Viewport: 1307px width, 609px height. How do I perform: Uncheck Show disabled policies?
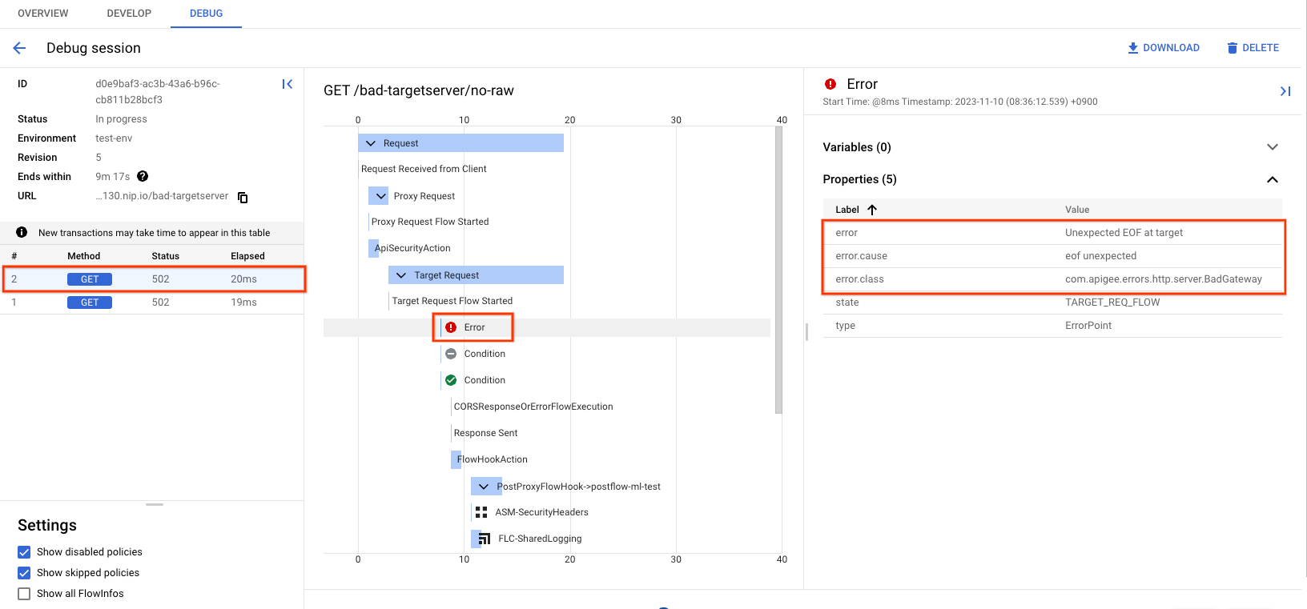point(24,552)
